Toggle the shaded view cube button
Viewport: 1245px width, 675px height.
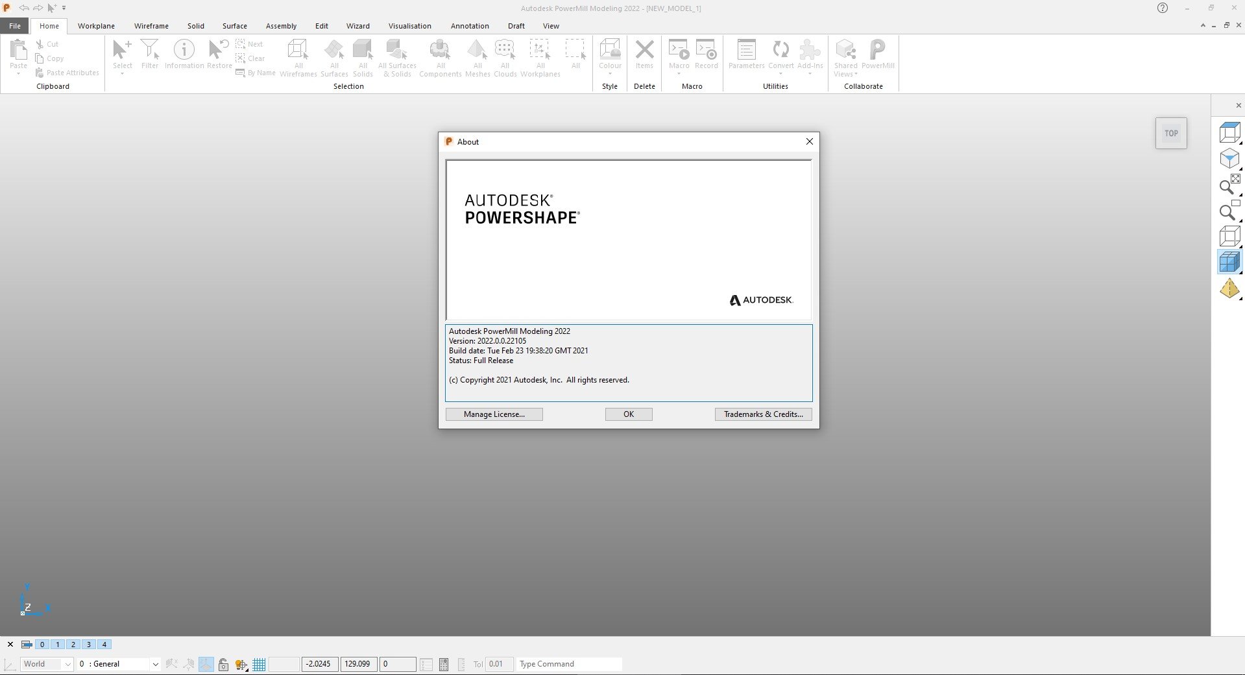pos(1229,263)
